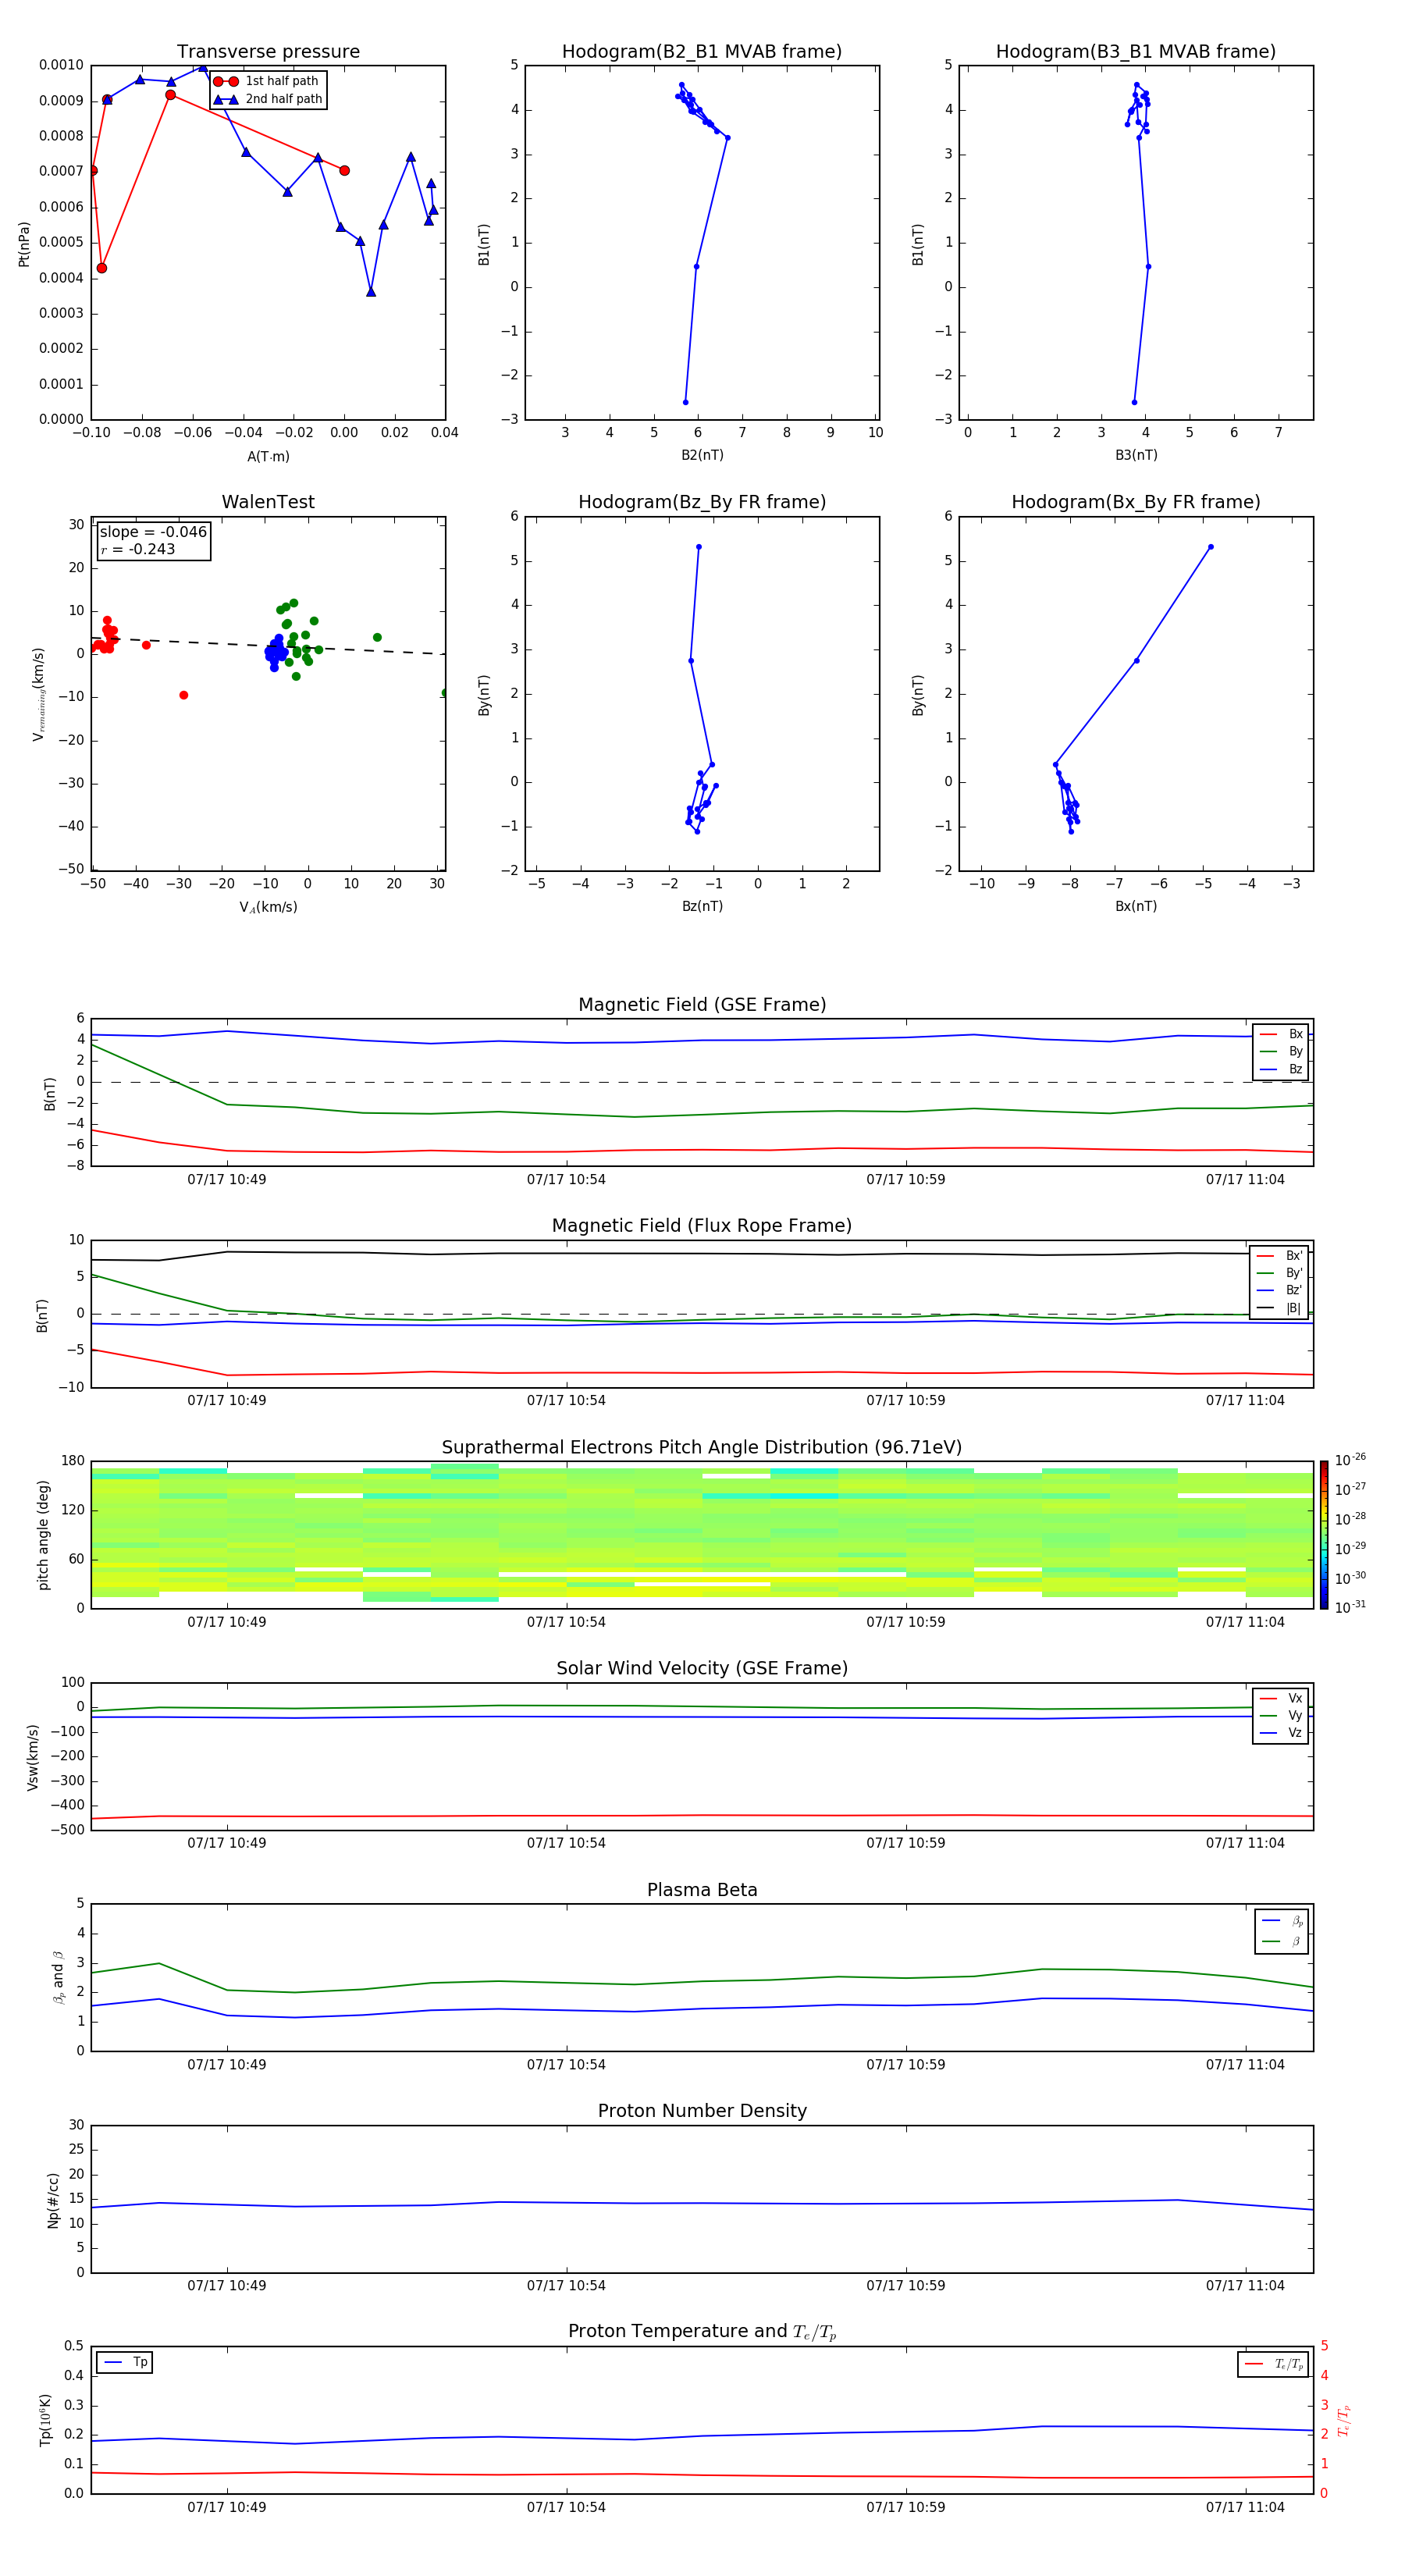Select the Bz legend entry in GSE magnetic field plot

tap(1281, 1069)
